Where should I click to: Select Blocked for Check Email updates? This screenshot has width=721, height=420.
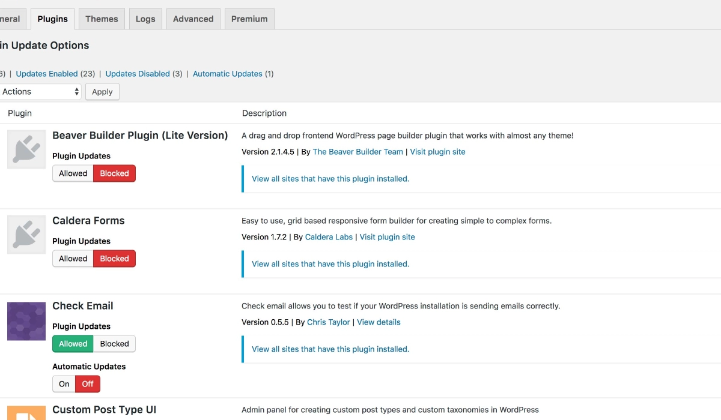114,344
